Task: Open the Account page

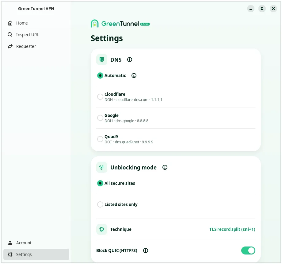Action: (x=36, y=243)
